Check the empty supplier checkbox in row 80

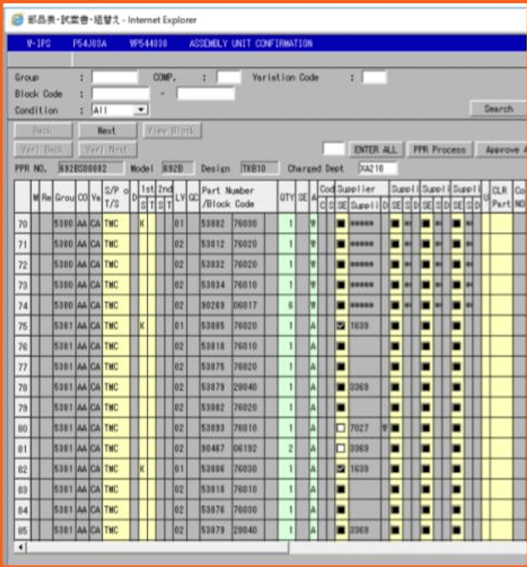coord(341,428)
